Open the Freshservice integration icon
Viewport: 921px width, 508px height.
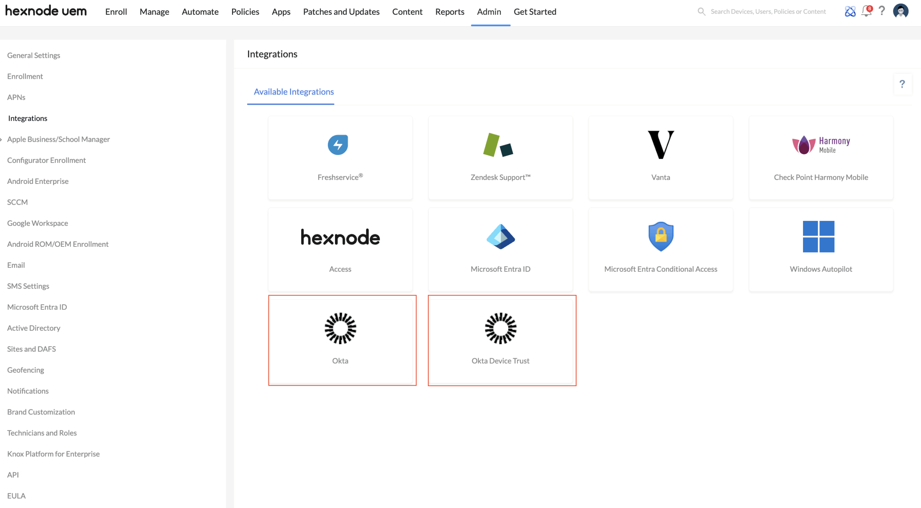point(337,145)
